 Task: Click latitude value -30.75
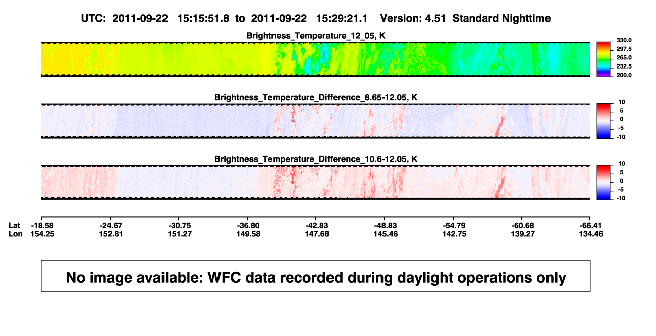click(179, 225)
